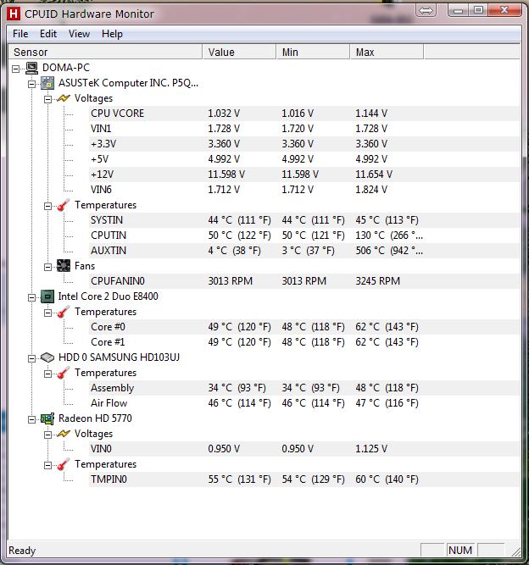Open the Help menu

tap(112, 34)
